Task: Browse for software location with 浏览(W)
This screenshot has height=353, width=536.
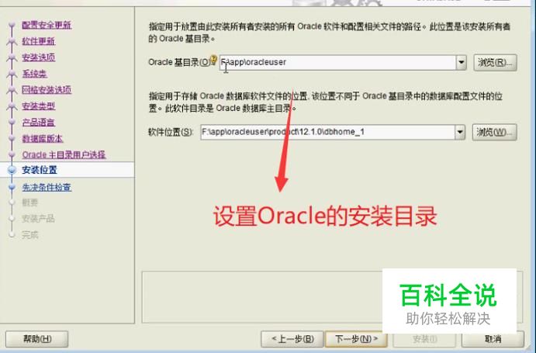Action: [494, 132]
